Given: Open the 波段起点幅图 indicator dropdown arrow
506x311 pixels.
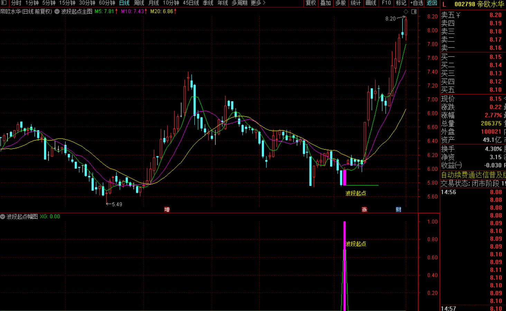Looking at the screenshot, I should point(3,217).
